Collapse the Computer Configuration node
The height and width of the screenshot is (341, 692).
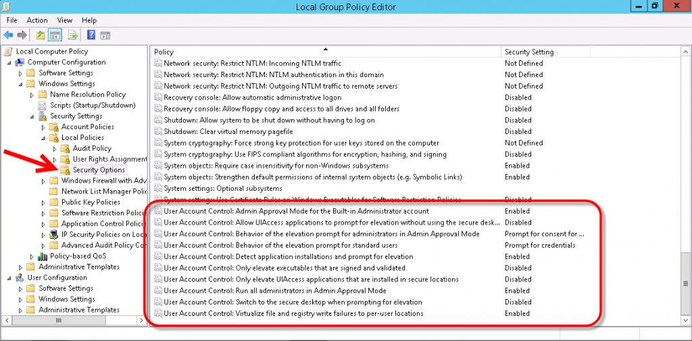[9, 62]
